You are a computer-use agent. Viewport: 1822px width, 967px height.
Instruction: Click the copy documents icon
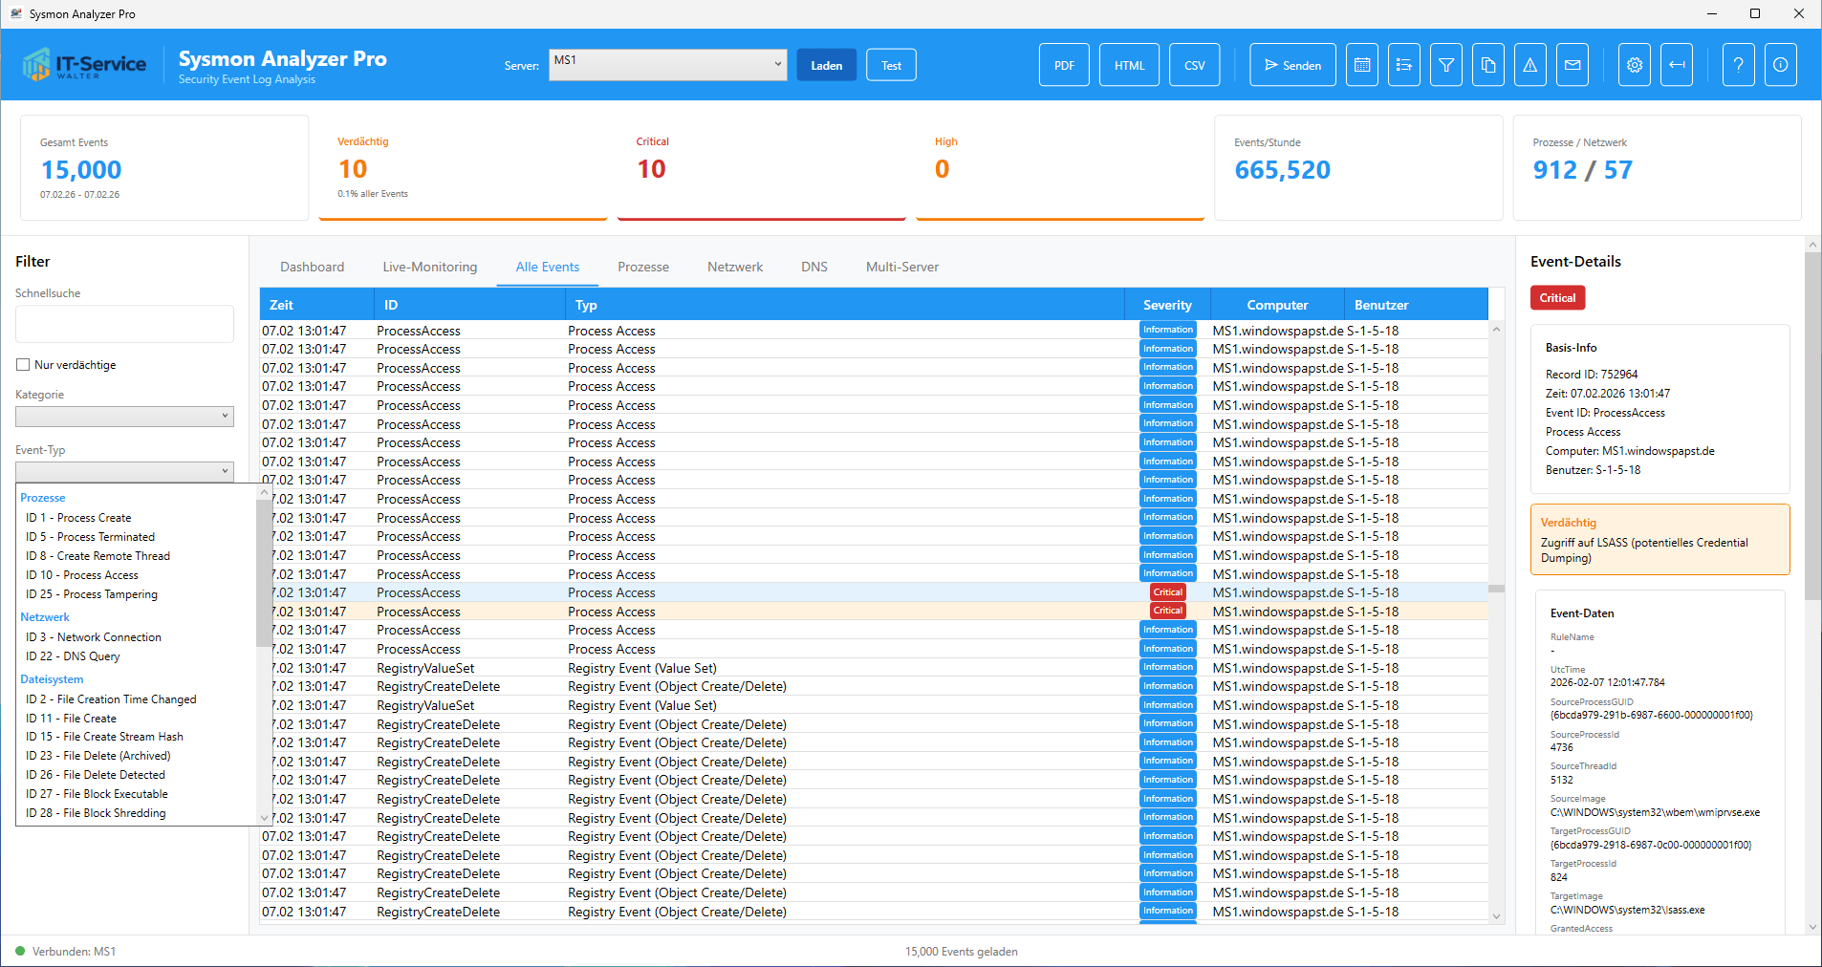pos(1488,65)
